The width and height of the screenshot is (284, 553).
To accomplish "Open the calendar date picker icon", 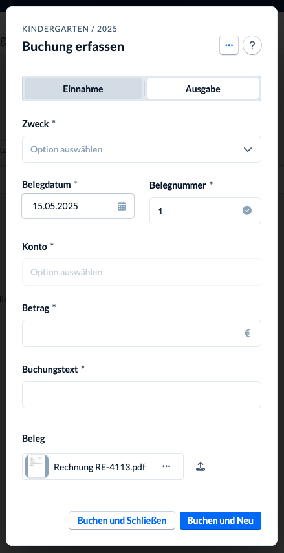I will pyautogui.click(x=122, y=206).
